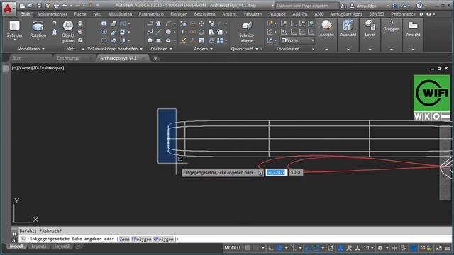The height and width of the screenshot is (255, 454).
Task: Switch to Volumenkörper ribbon tab
Action: pyautogui.click(x=52, y=14)
